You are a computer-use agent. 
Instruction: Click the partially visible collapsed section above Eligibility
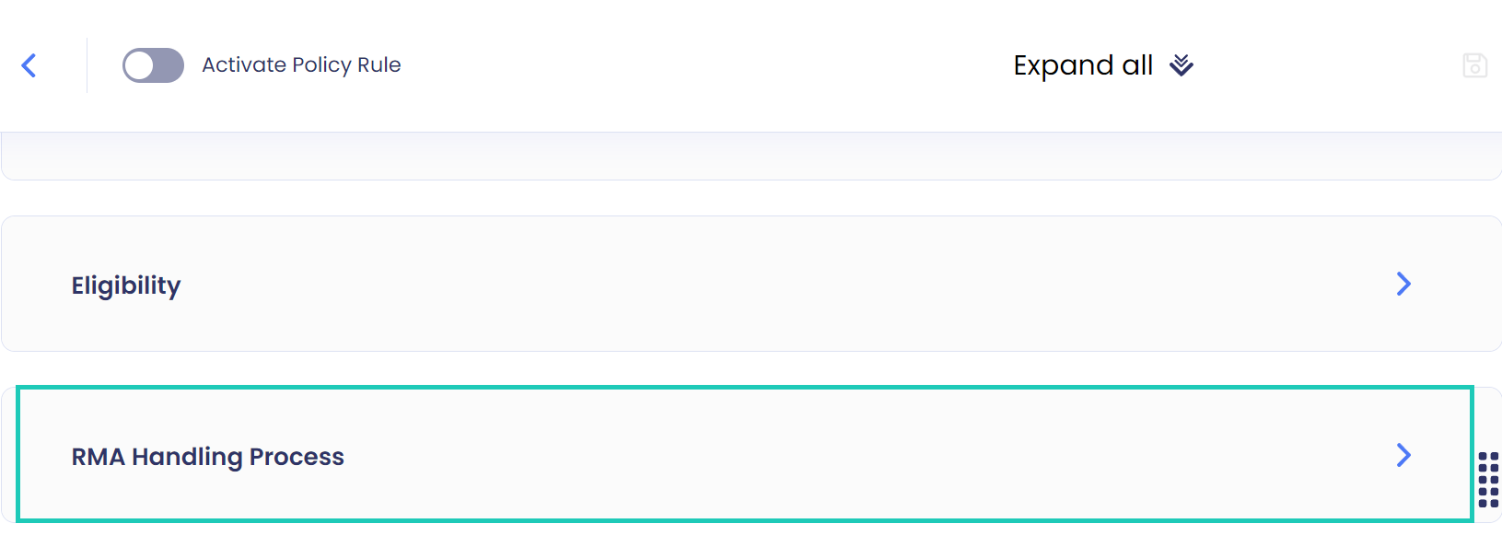pos(751,152)
